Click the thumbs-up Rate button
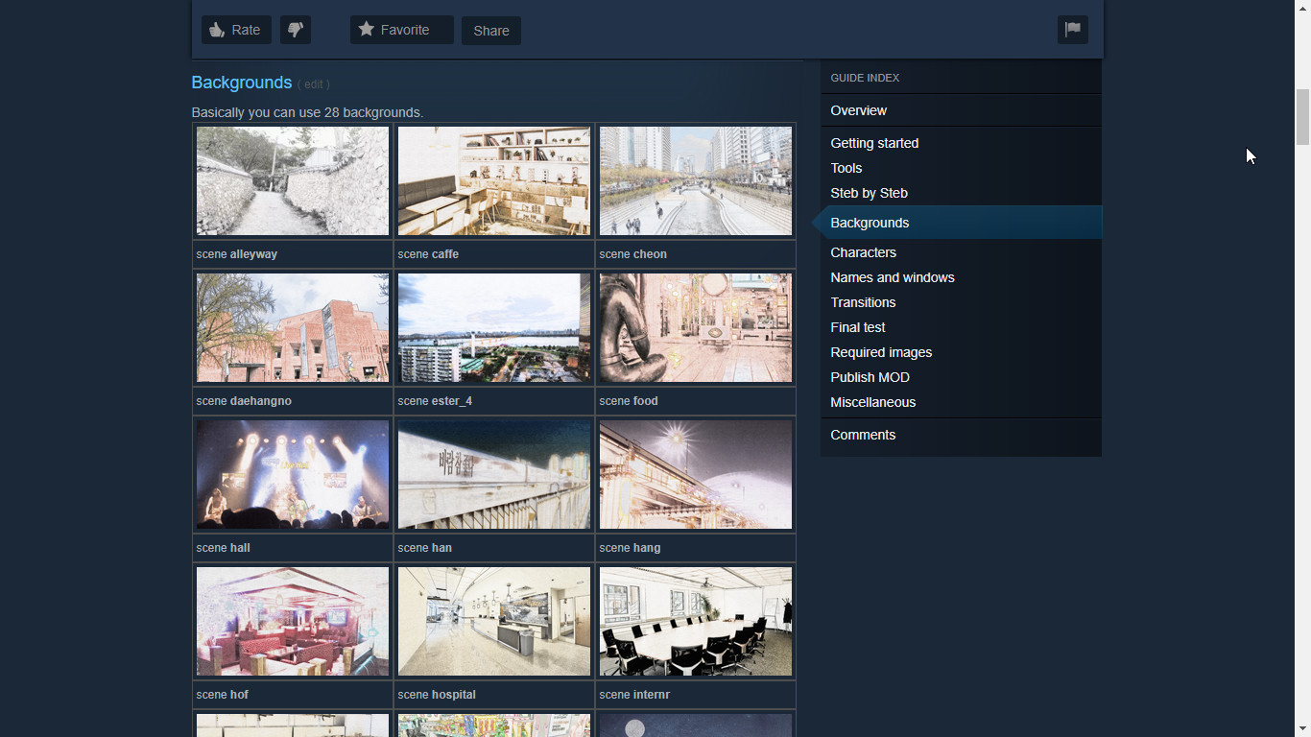The width and height of the screenshot is (1311, 737). point(236,30)
